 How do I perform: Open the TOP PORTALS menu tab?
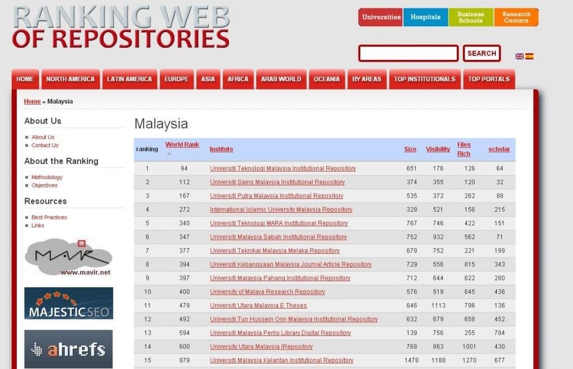pyautogui.click(x=489, y=79)
